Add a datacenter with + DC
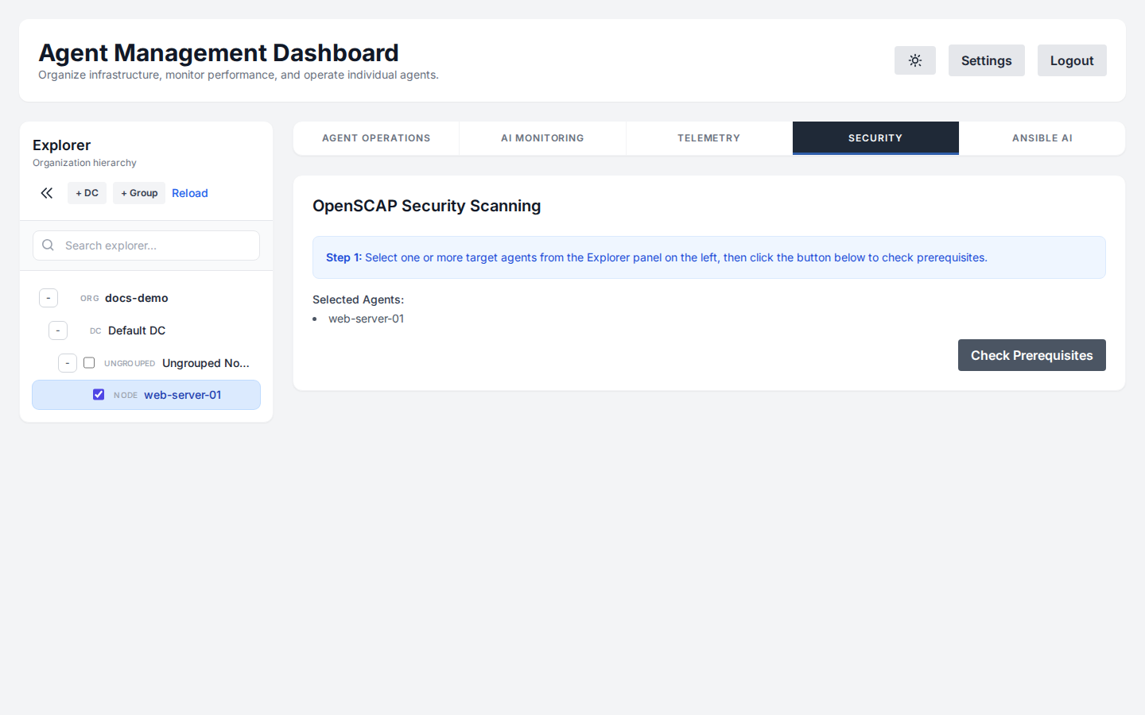1145x715 pixels. [87, 193]
